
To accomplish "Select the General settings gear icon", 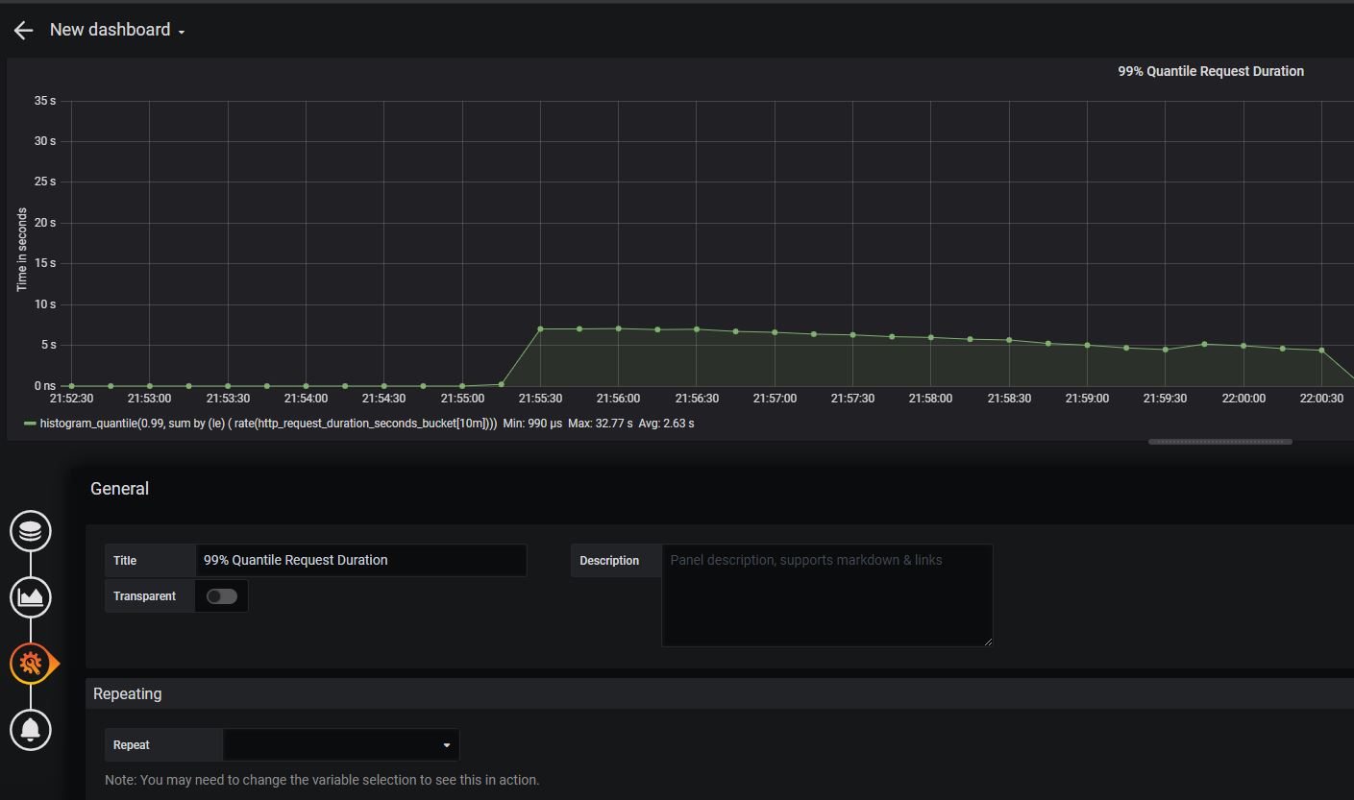I will pos(31,664).
